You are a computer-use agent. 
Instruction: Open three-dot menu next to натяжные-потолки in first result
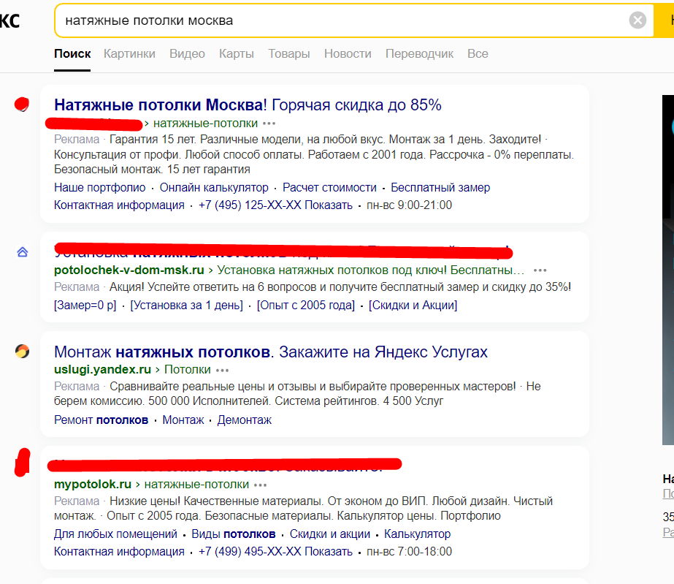[x=269, y=124]
